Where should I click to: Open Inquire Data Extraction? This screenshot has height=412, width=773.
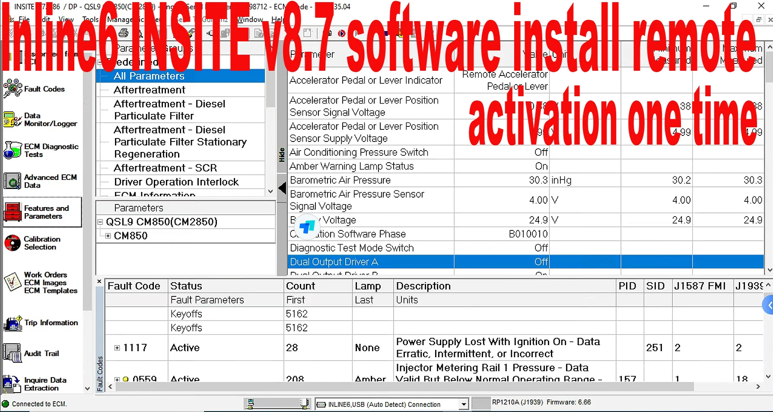(x=35, y=384)
